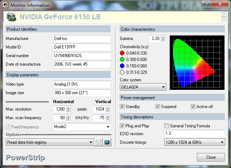Open the Read data from registry dropdown
Image resolution: width=231 pixels, height=168 pixels.
tap(50, 142)
